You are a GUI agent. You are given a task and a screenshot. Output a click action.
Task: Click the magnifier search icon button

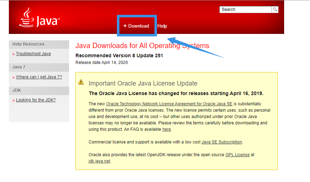point(275,10)
